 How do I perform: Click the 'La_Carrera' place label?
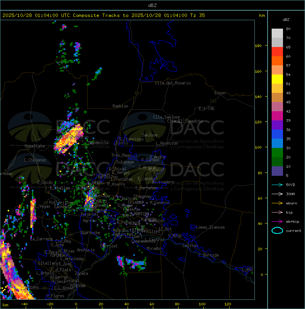click(x=41, y=239)
